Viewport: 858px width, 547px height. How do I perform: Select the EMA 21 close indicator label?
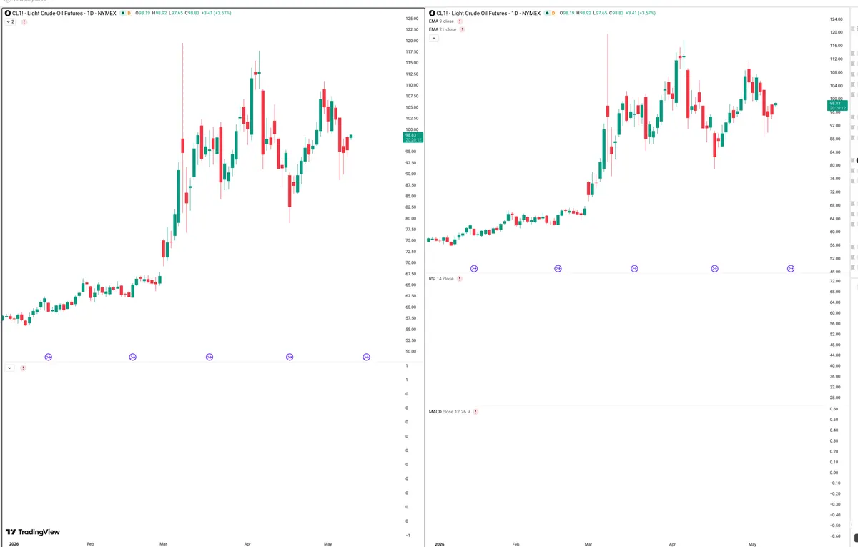tap(443, 29)
